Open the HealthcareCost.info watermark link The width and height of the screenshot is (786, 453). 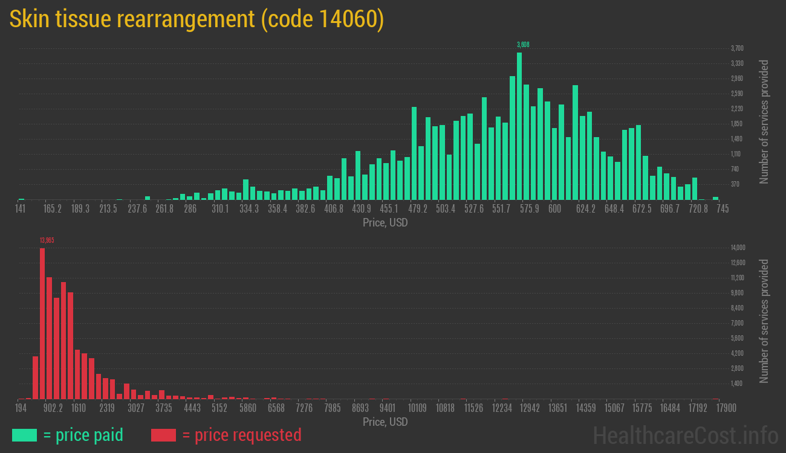click(x=685, y=435)
